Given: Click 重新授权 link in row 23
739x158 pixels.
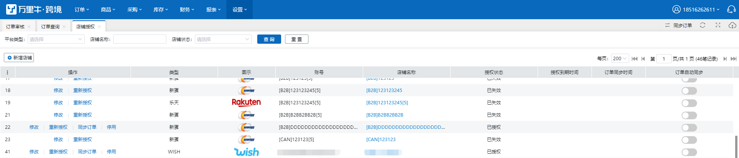Looking at the screenshot, I should click(x=82, y=140).
